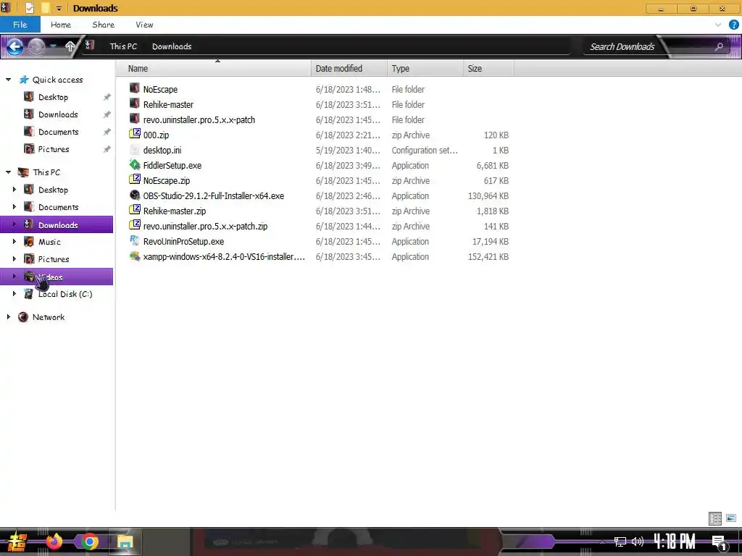The image size is (742, 556).
Task: Click the search magnifier icon
Action: pos(719,46)
